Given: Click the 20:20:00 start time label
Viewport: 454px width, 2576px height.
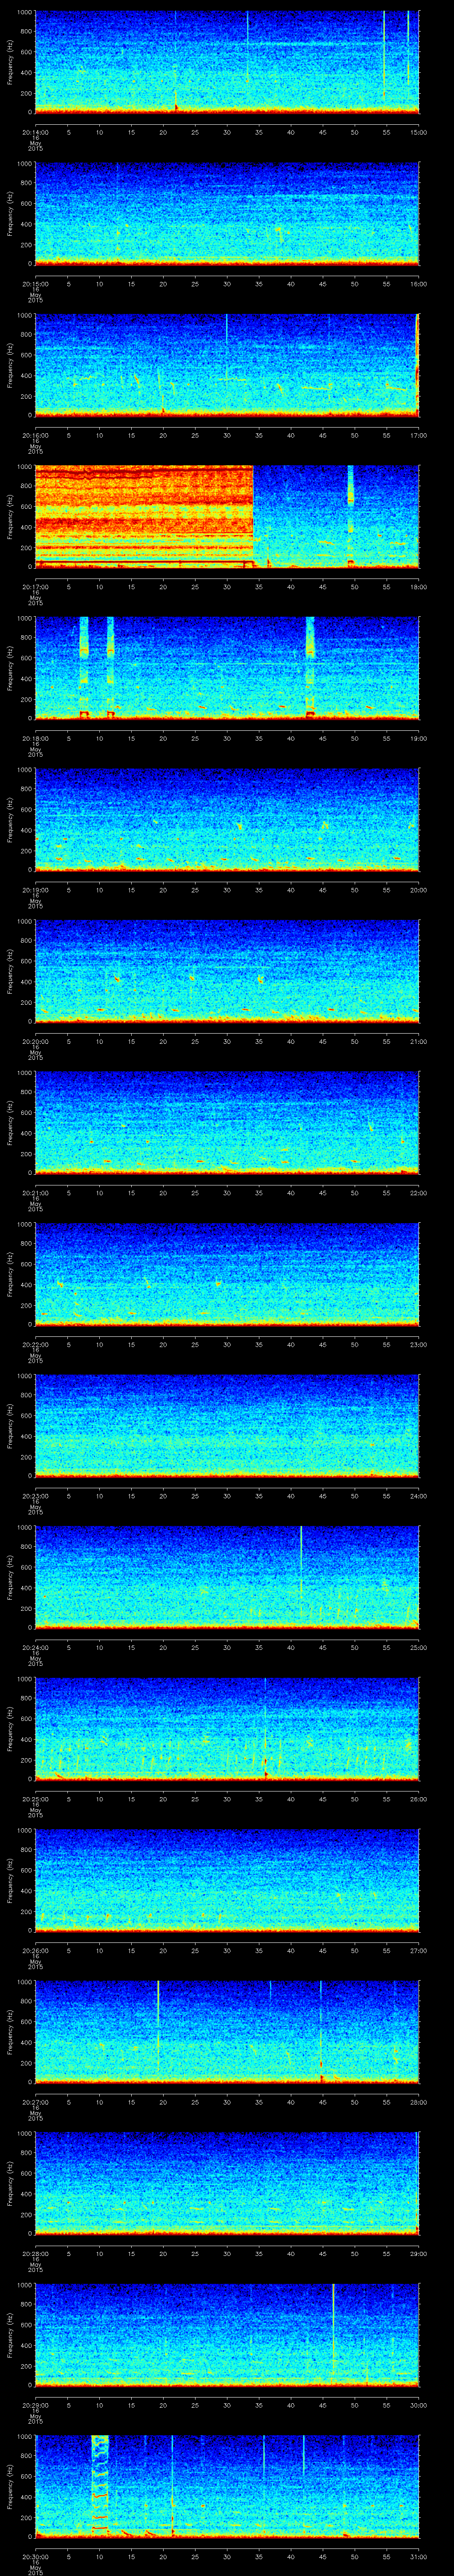Looking at the screenshot, I should pos(35,1041).
